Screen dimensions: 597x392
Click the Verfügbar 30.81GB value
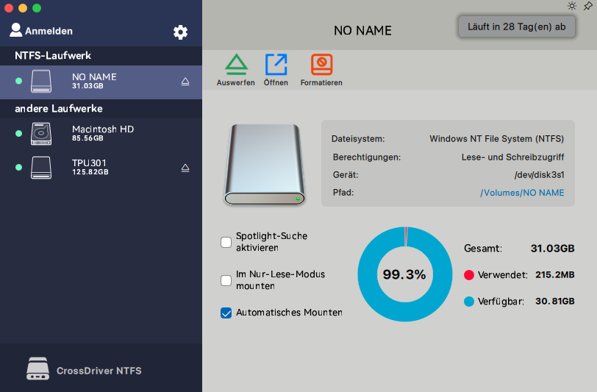(555, 302)
